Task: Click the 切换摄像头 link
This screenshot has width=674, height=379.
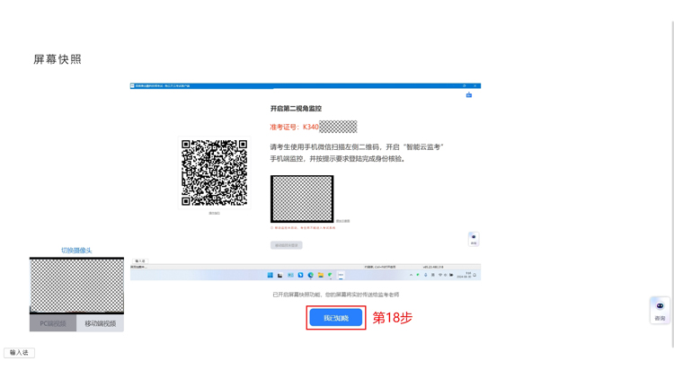Action: (76, 250)
